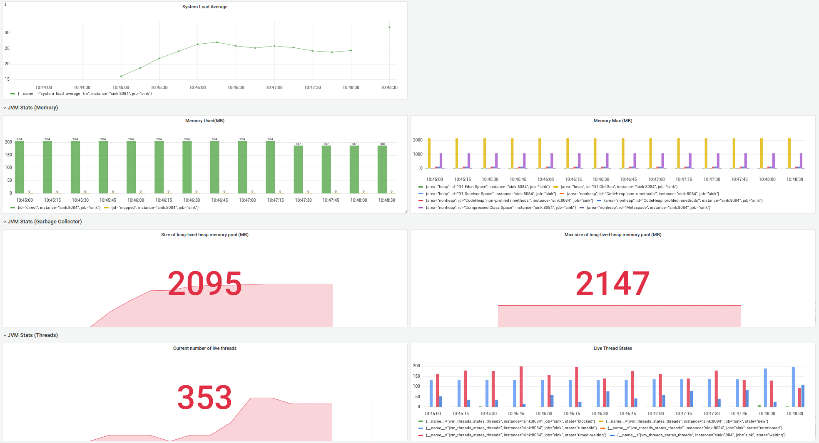The image size is (819, 443).
Task: Toggle the id="mapped" legend series in Memory Used
Action: [x=155, y=208]
